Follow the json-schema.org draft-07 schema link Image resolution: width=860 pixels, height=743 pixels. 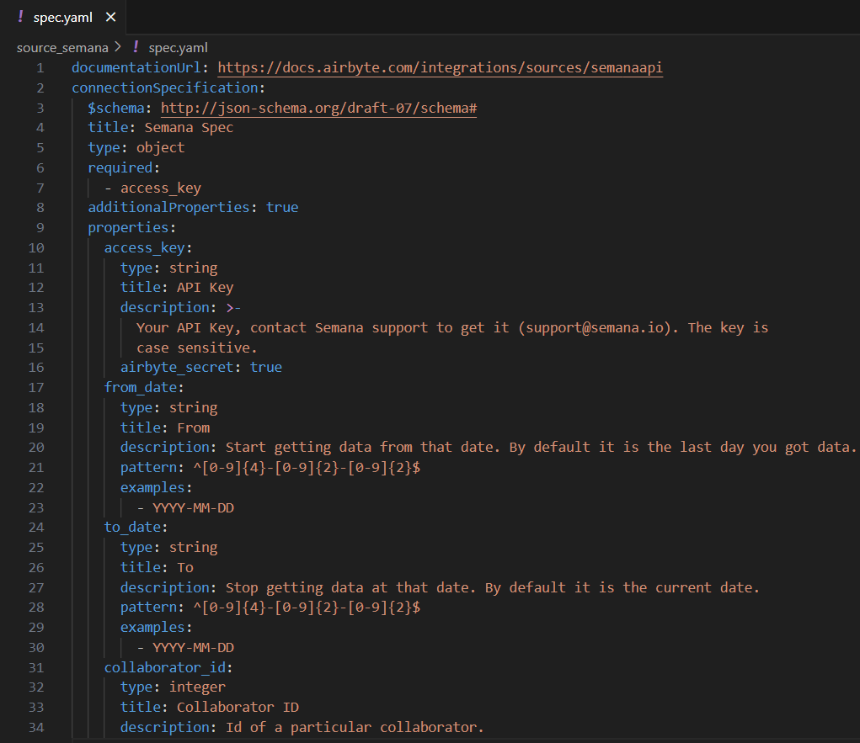pos(319,108)
